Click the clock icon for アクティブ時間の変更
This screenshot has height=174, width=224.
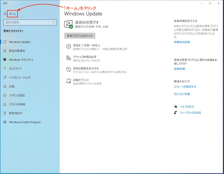pos(69,58)
